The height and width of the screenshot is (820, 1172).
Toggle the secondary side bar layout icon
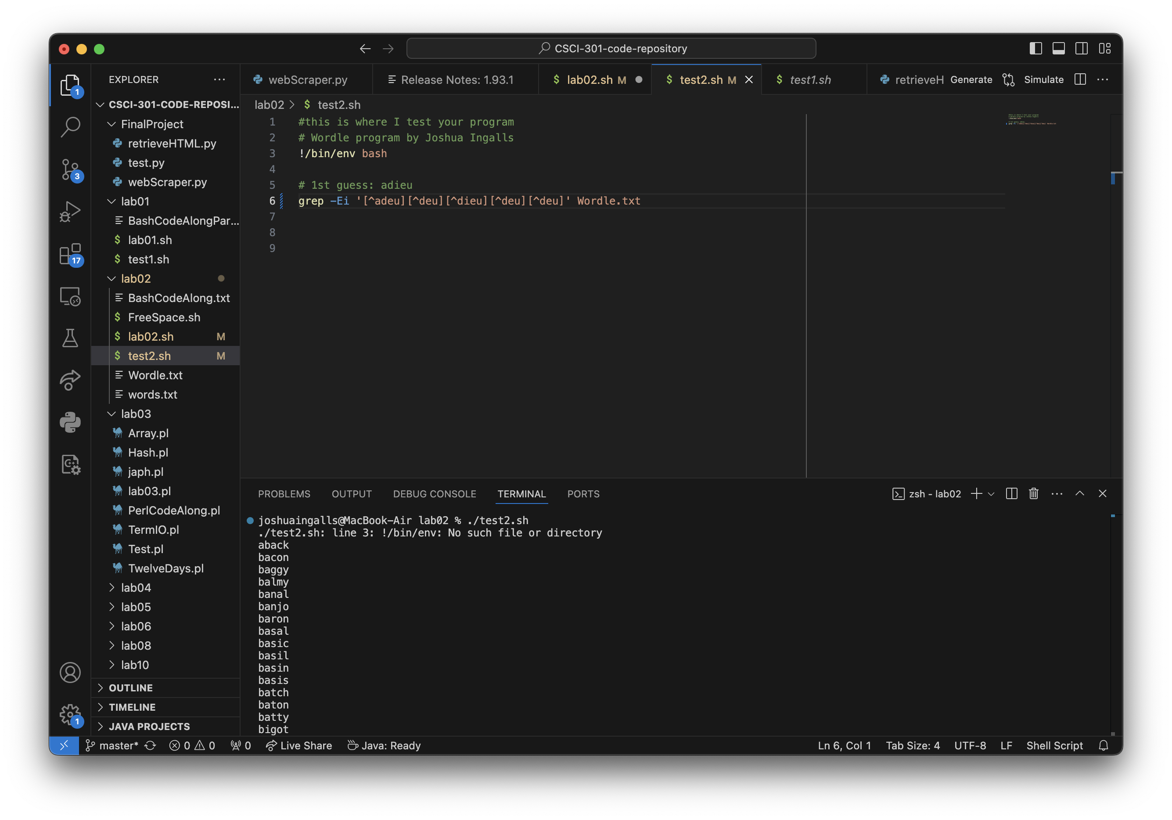[1082, 48]
